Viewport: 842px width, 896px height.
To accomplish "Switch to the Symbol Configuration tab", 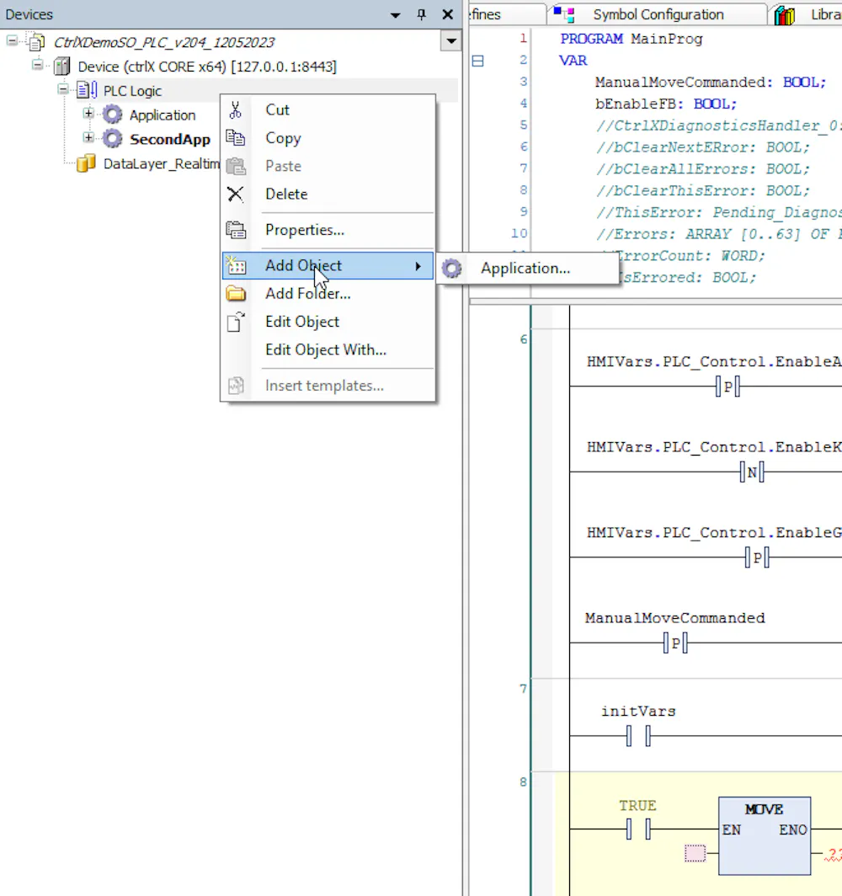I will coord(658,14).
